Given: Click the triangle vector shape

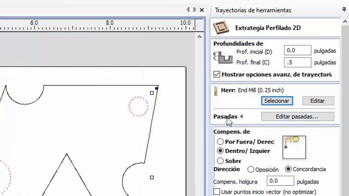Looking at the screenshot, I should (x=67, y=174).
